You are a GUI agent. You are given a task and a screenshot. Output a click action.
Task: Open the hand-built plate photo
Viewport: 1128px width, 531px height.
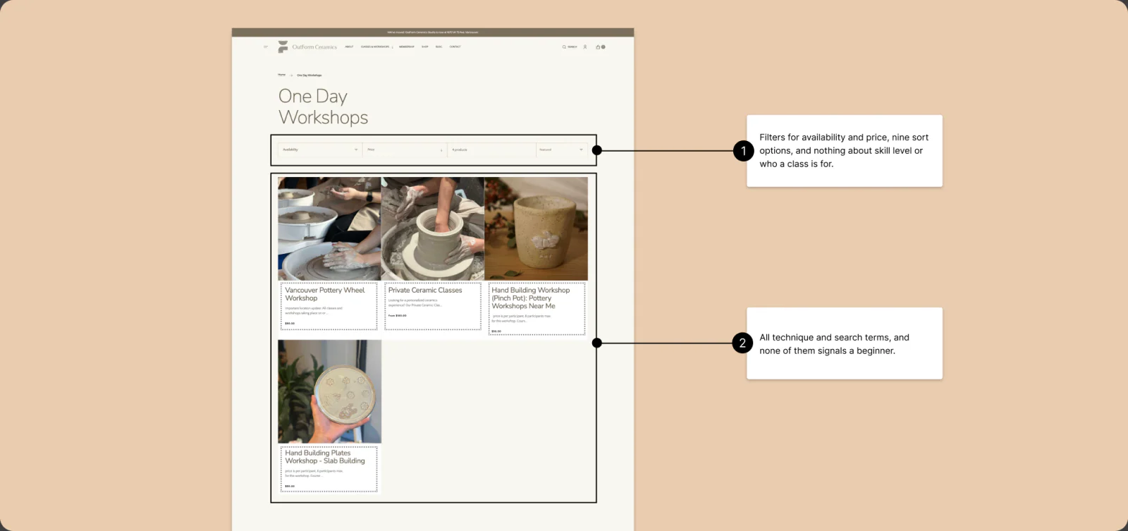(329, 391)
